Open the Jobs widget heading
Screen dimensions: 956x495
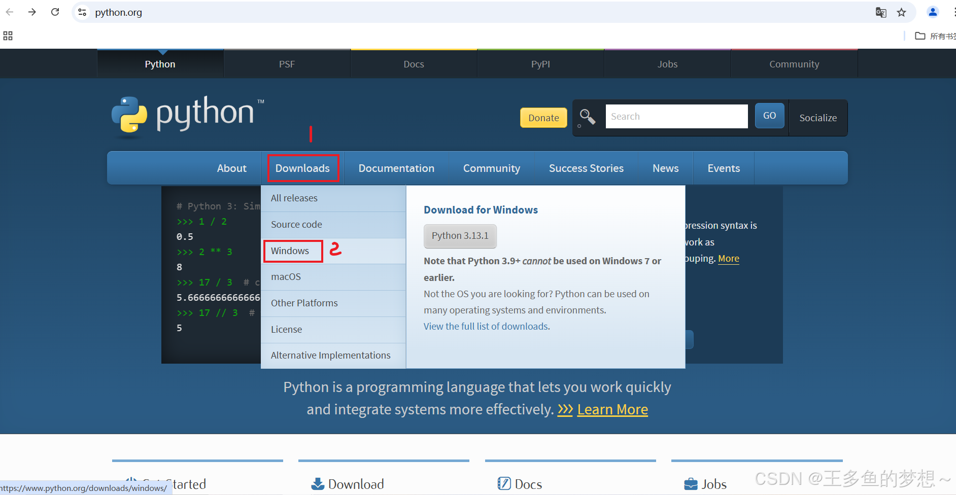click(714, 484)
